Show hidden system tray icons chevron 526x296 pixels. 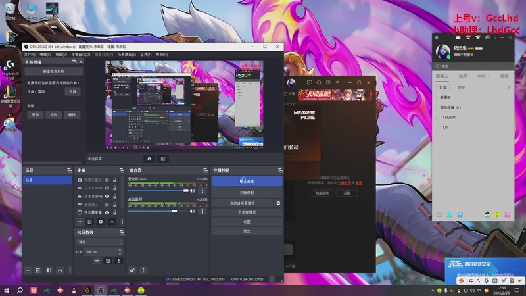[433, 290]
